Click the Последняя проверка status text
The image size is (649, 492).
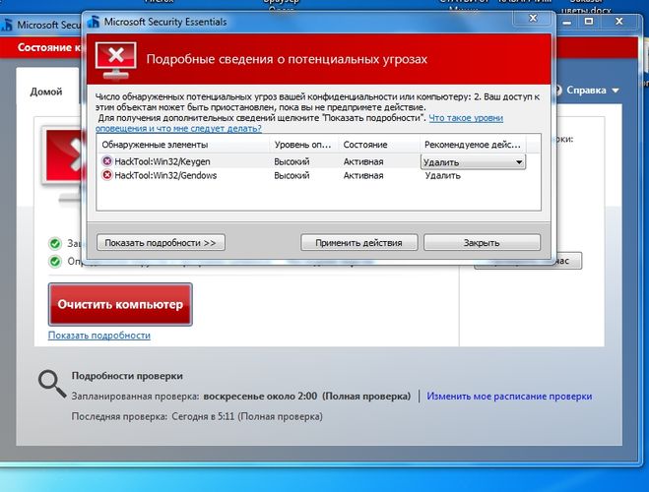coord(197,416)
